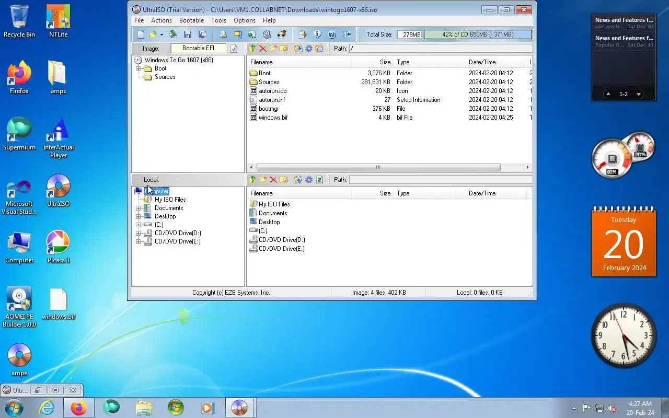Expand the Boot folder in image tree
The height and width of the screenshot is (418, 669).
138,68
